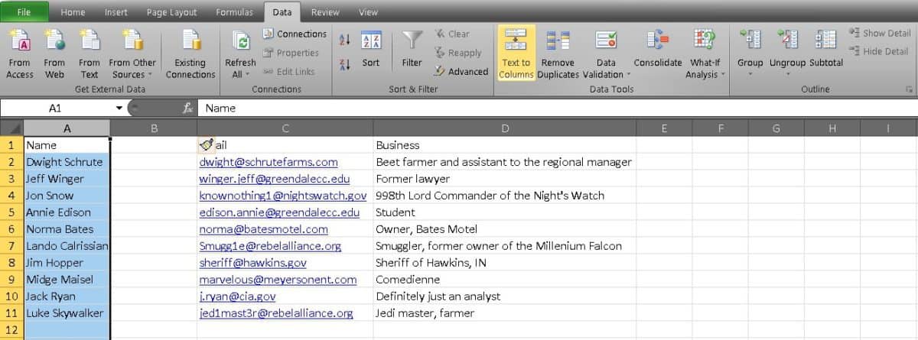Click the Remove Duplicates icon
Viewport: 918px width, 340px height.
558,41
